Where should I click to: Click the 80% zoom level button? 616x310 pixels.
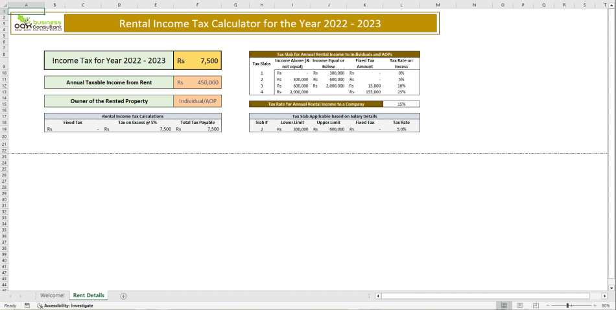pyautogui.click(x=606, y=305)
